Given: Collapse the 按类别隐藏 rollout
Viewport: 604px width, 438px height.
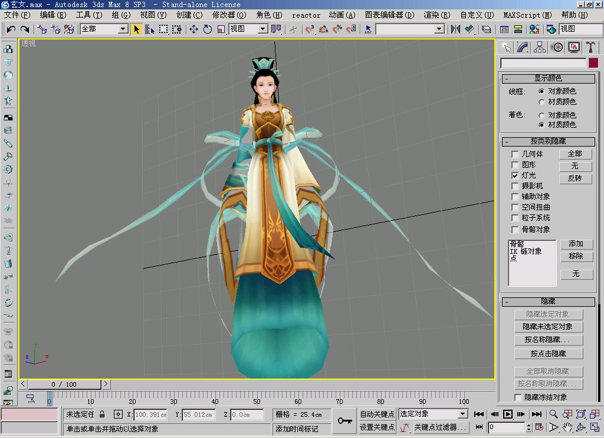Looking at the screenshot, I should [548, 141].
